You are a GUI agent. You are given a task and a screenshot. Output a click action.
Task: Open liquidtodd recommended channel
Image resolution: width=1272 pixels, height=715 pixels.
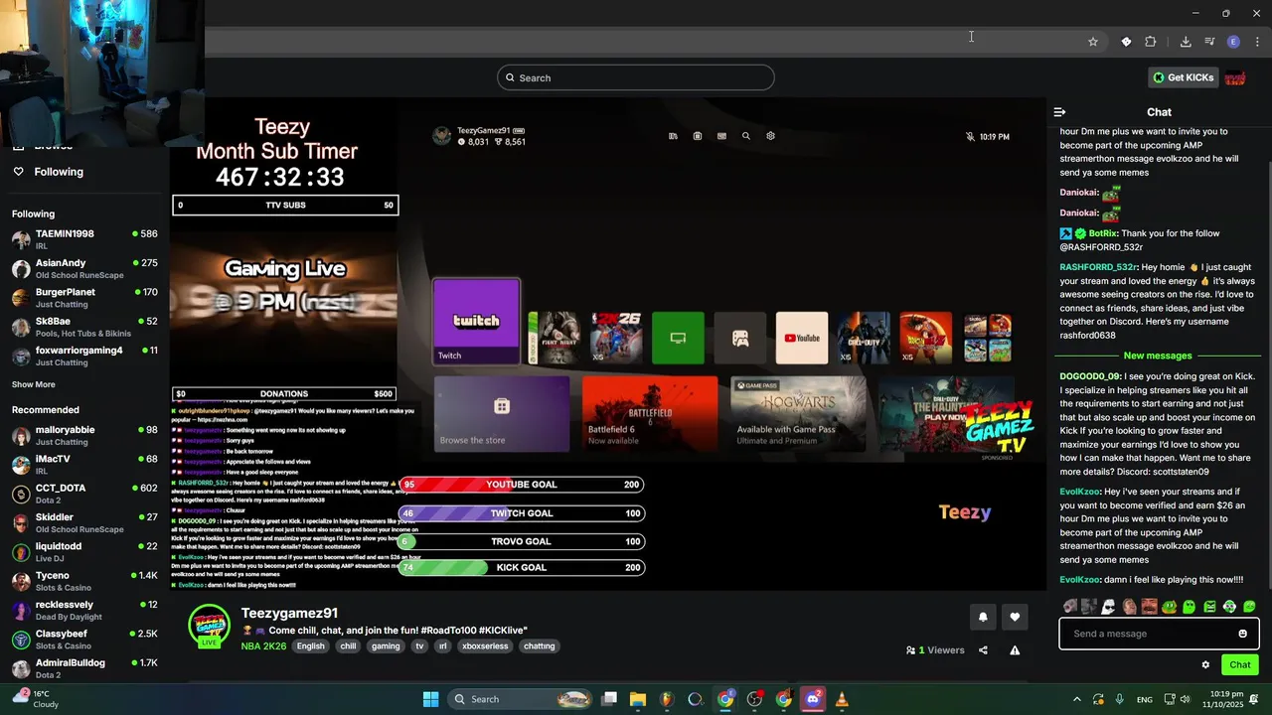click(x=84, y=551)
